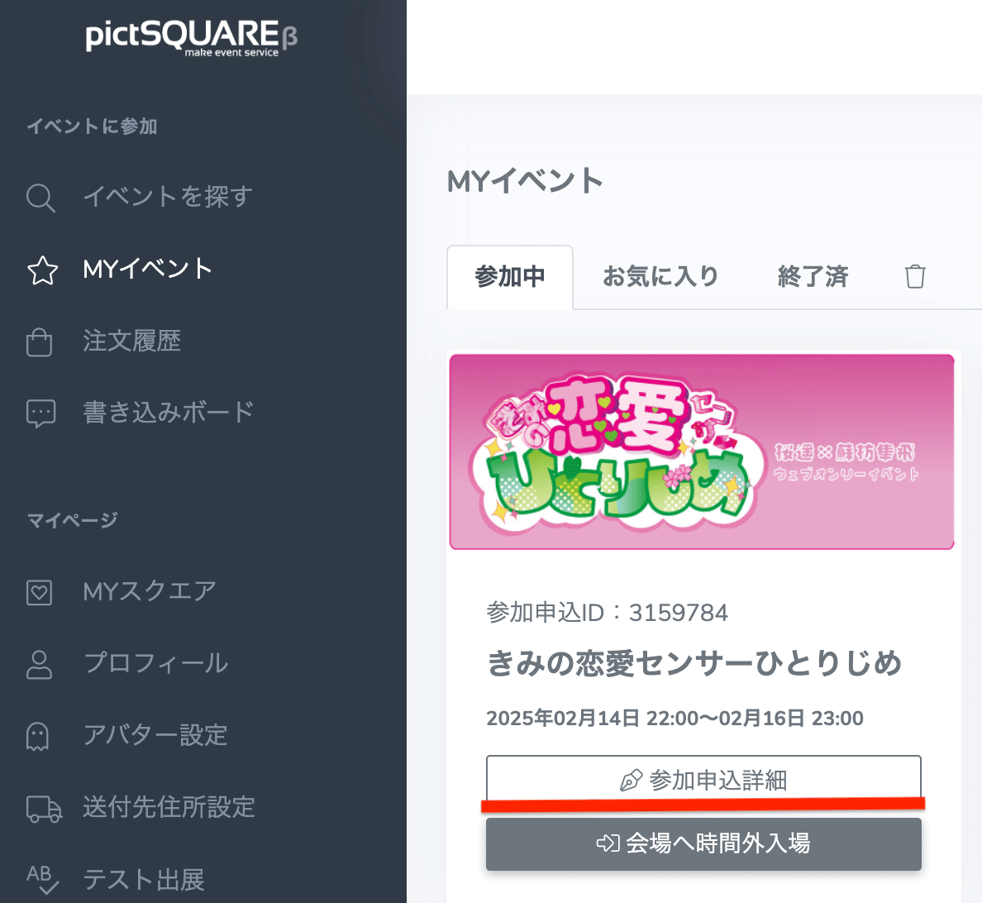Open イベントを探す in the sidebar
This screenshot has height=903, width=982.
coord(168,197)
